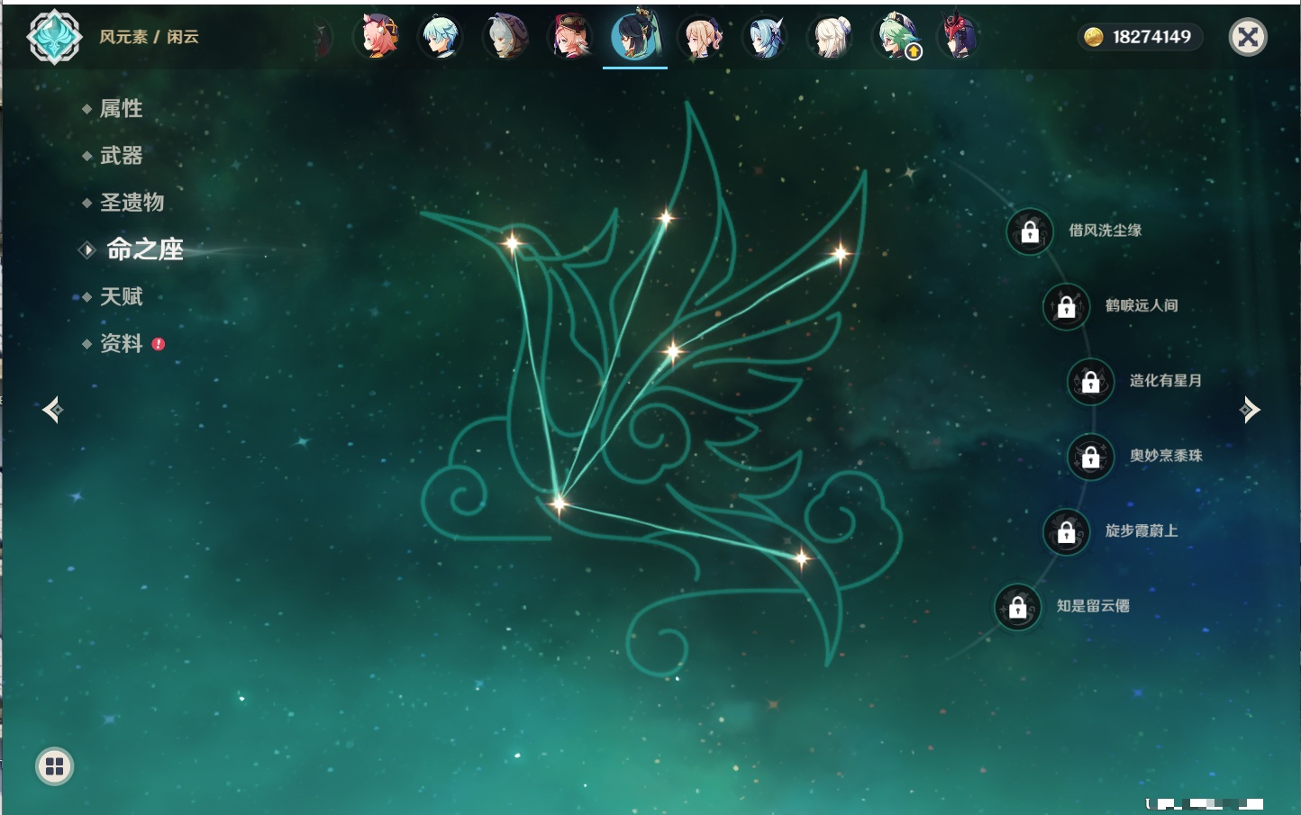The image size is (1301, 815).
Task: Click the 旋步霞蔚上 constellation label
Action: pos(1142,530)
